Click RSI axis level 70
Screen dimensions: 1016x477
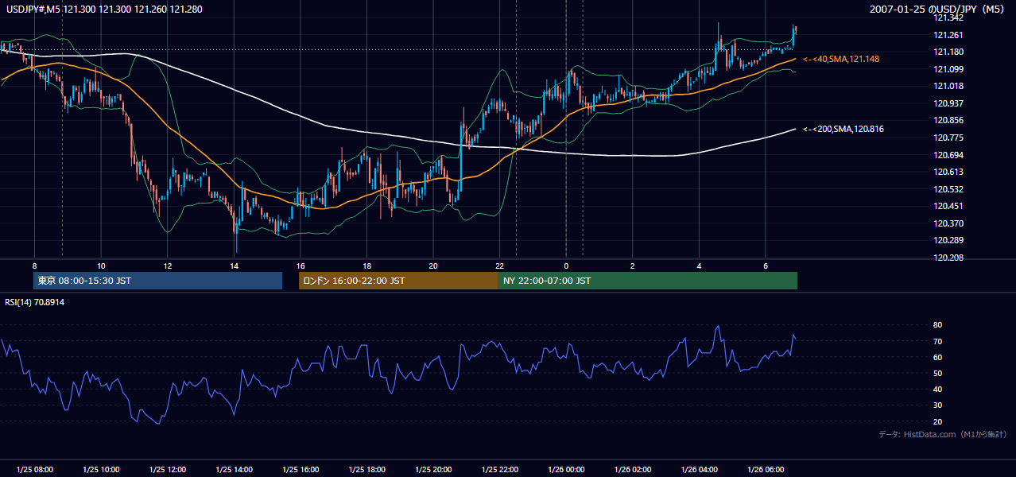(x=938, y=341)
